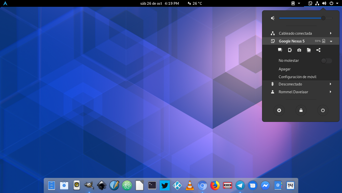
Task: Open Configuración de móvil
Action: tap(297, 77)
